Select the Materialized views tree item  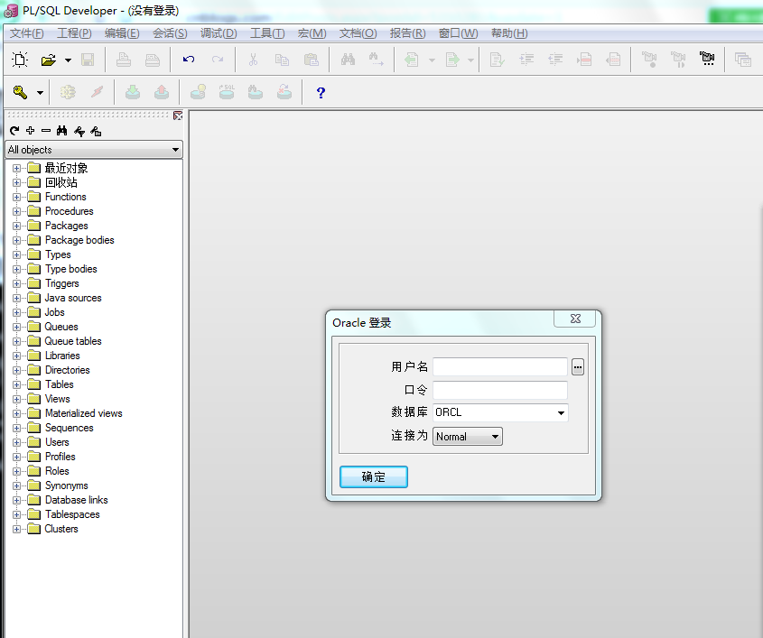click(x=84, y=413)
